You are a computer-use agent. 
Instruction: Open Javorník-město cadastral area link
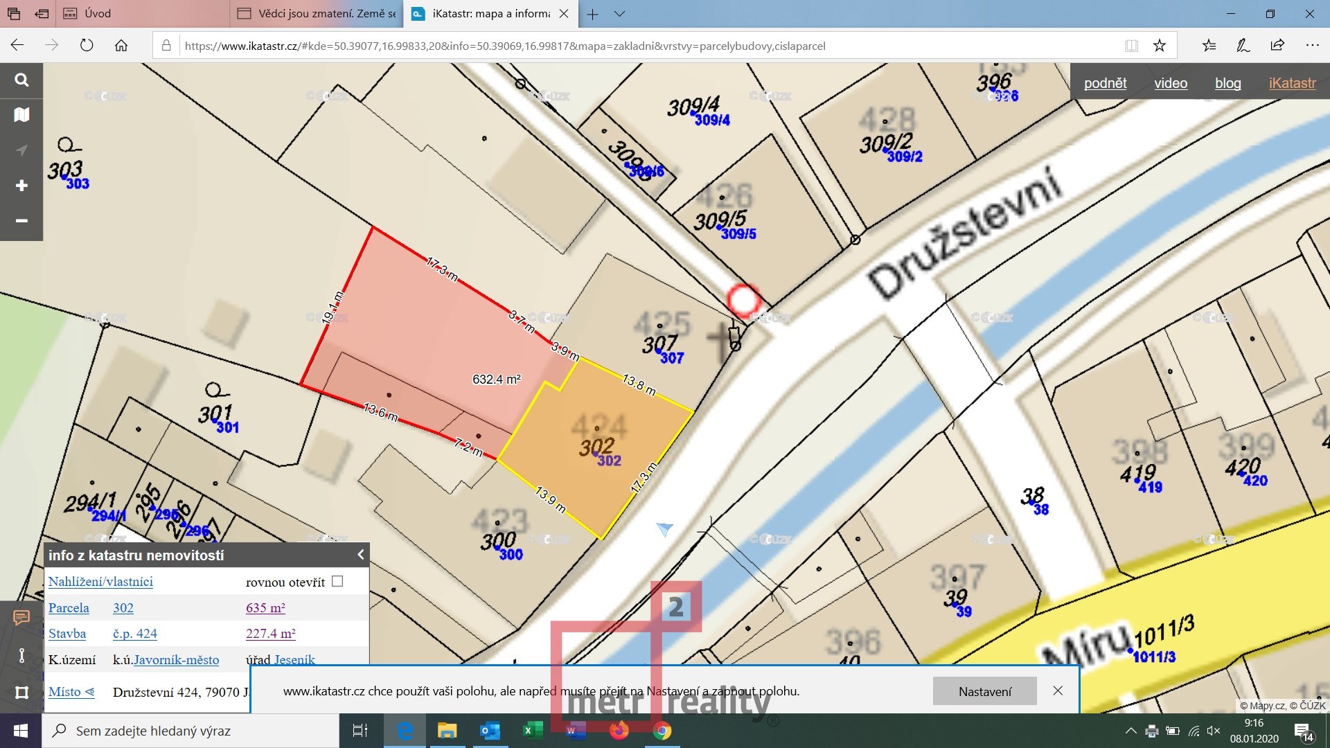[x=177, y=660]
